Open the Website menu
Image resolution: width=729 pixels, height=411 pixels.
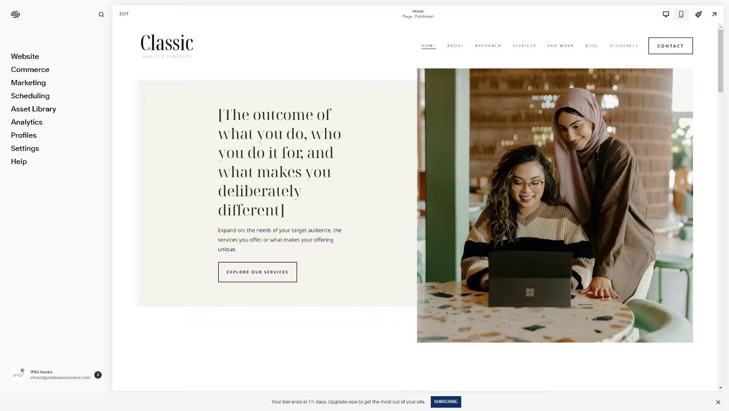[x=25, y=57]
